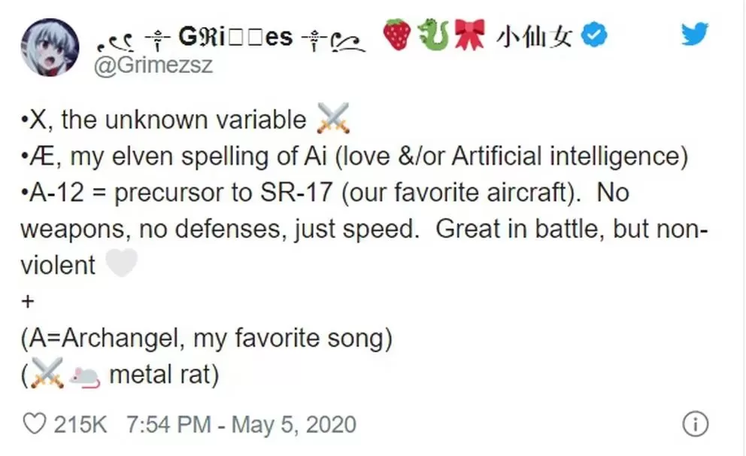This screenshot has width=746, height=456.
Task: Click the strawberry emoji in display name
Action: [x=397, y=35]
